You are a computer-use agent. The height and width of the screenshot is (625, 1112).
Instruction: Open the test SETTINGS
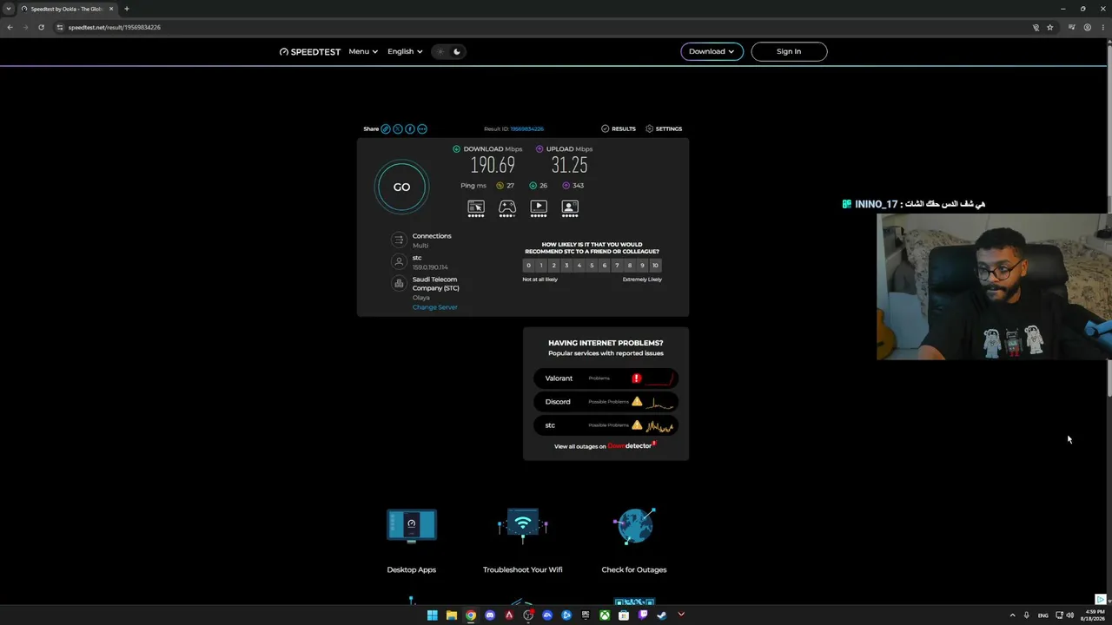664,128
